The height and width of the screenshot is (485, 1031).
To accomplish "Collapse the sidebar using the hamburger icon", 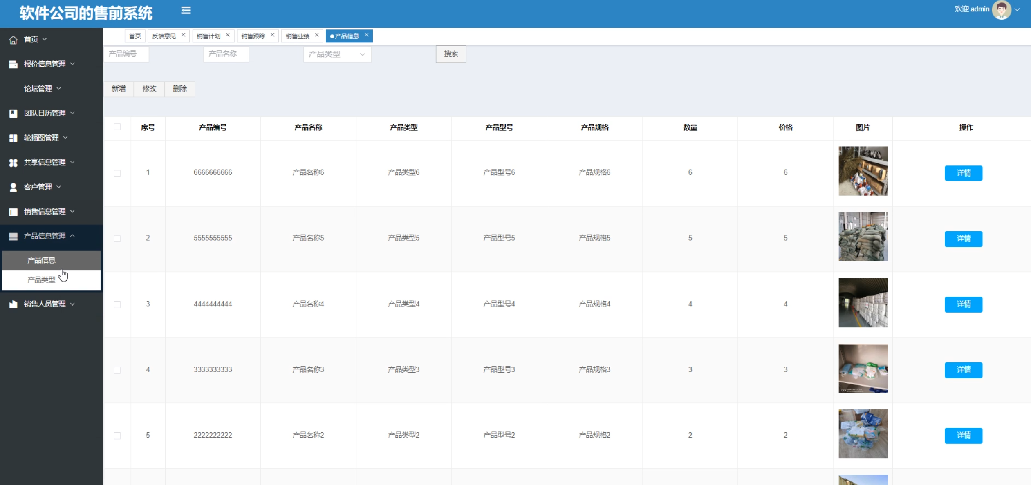I will (x=186, y=10).
